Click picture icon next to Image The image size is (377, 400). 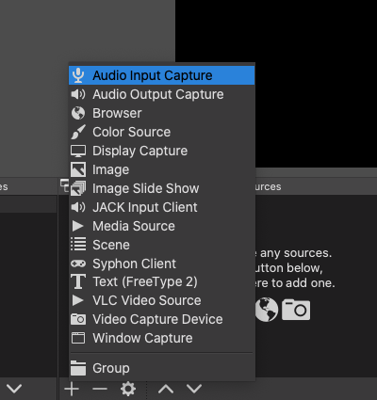(78, 169)
